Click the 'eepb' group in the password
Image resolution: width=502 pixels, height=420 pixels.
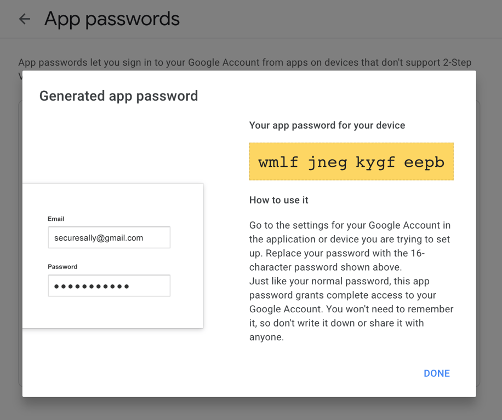click(x=424, y=162)
